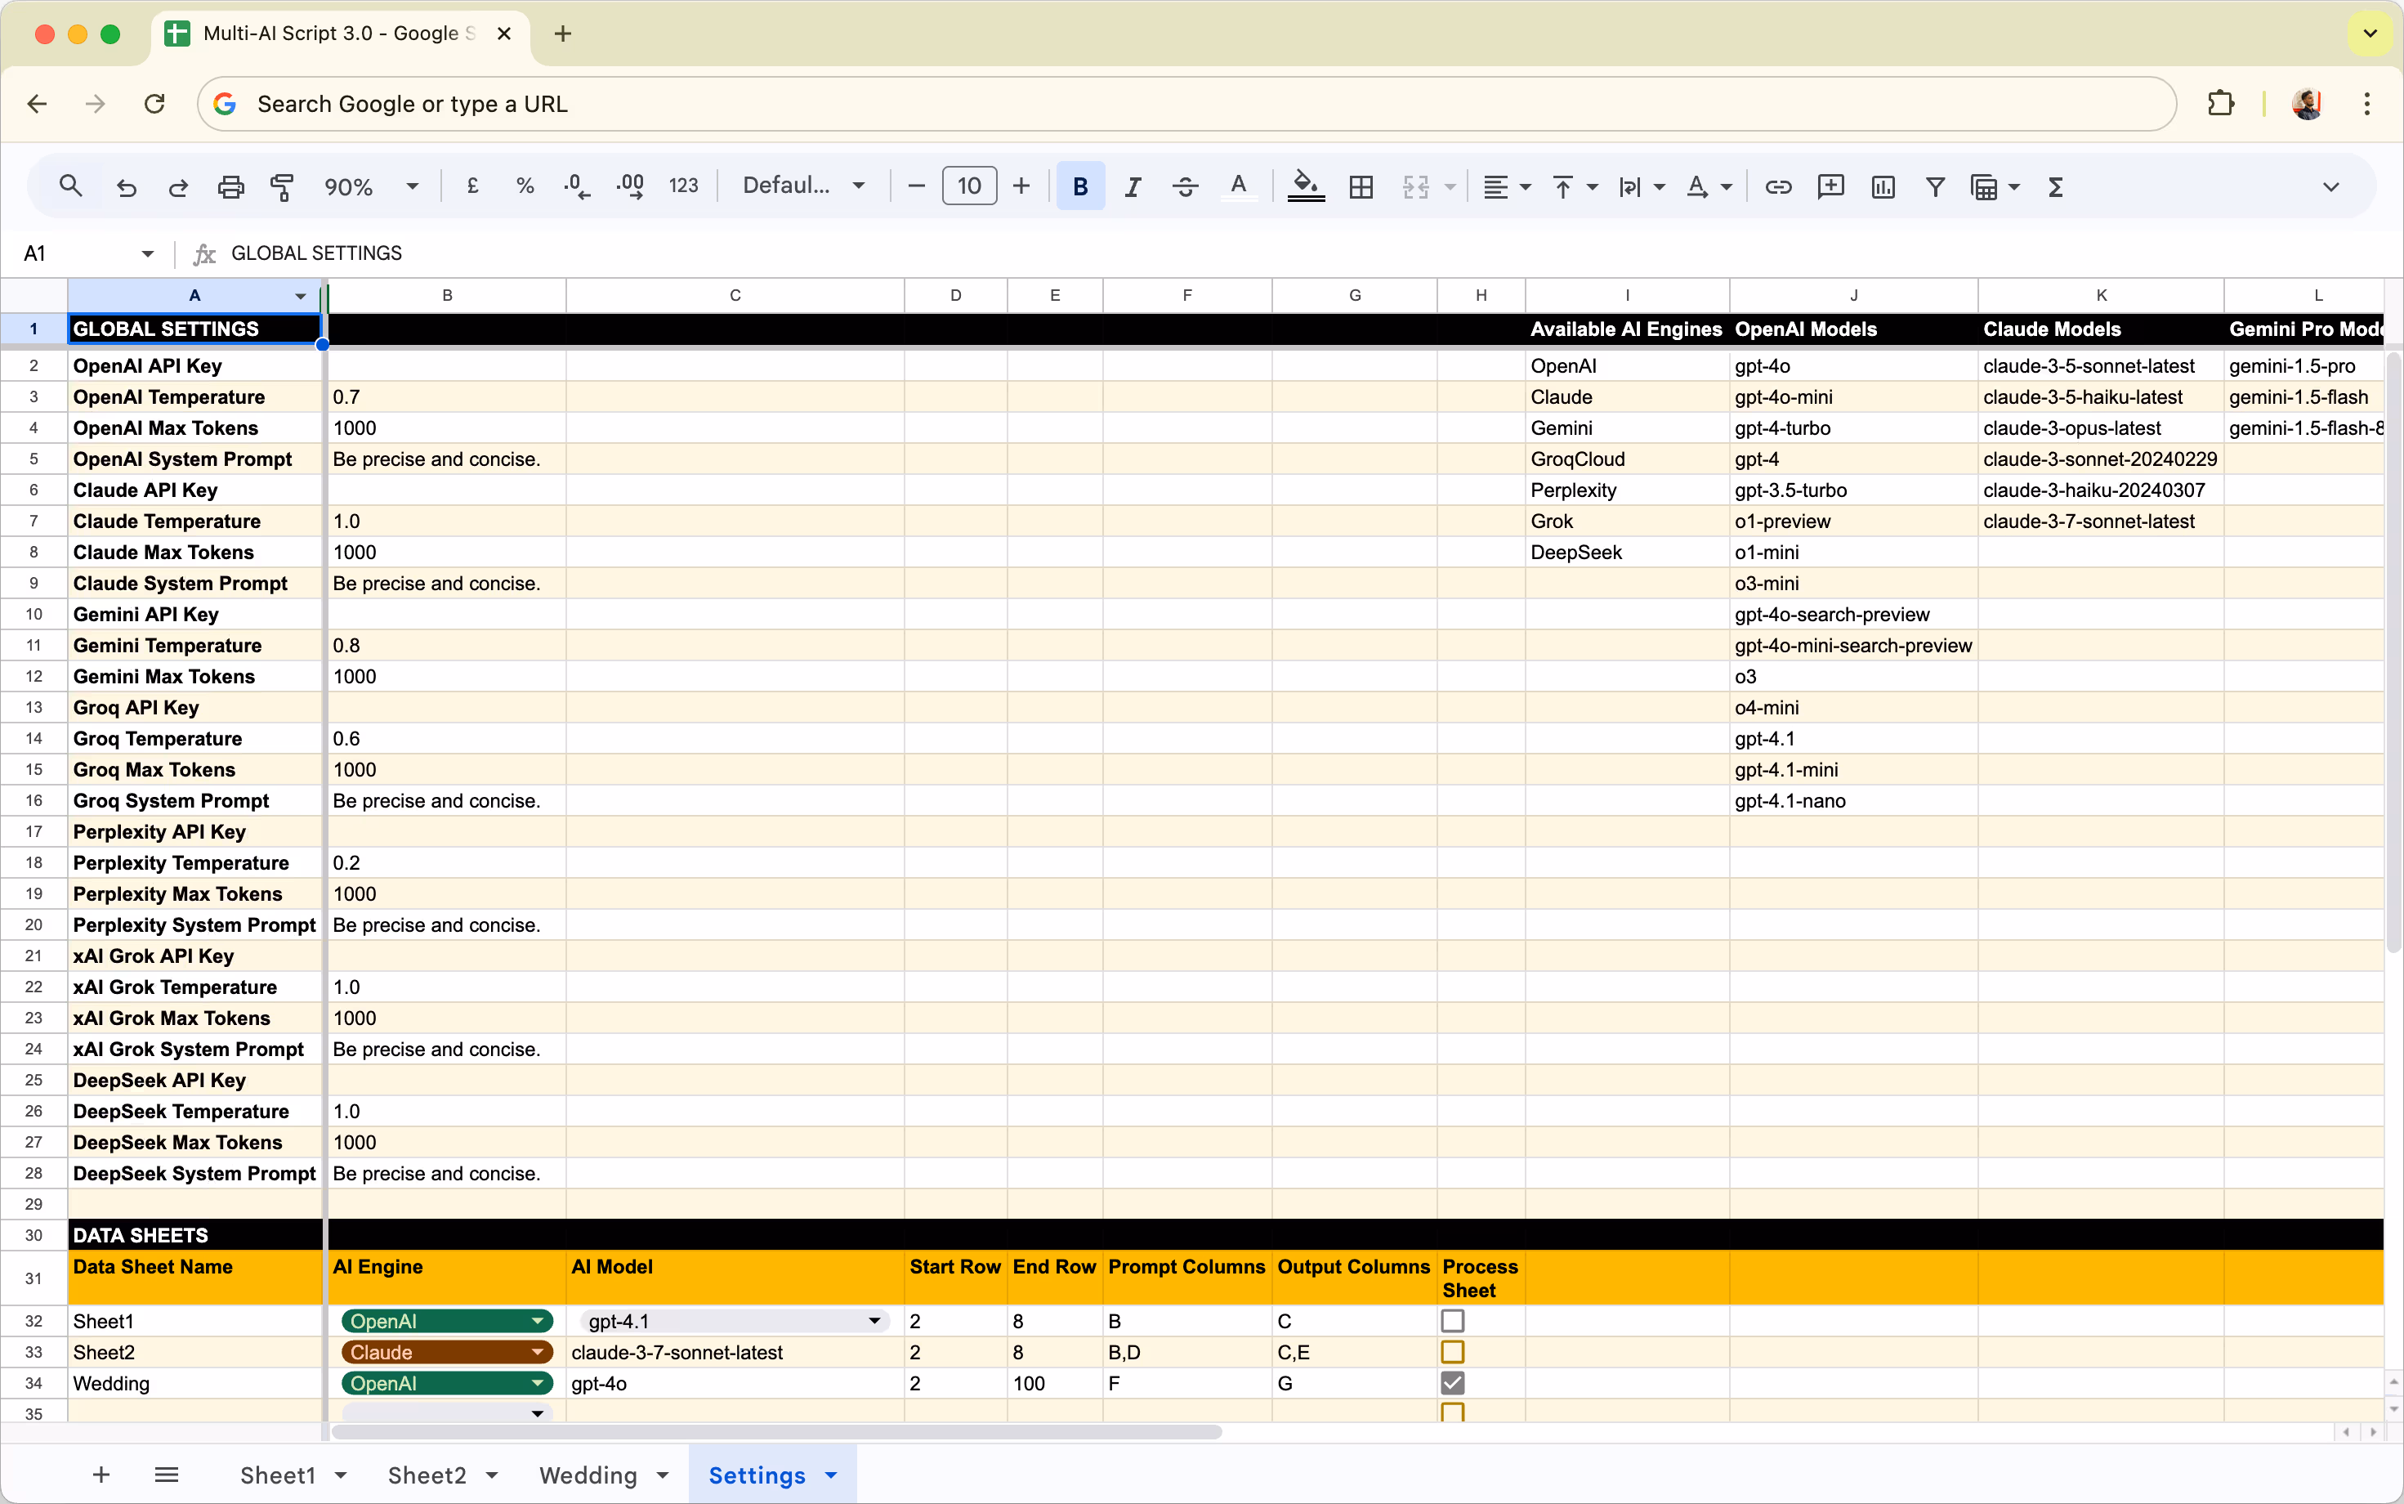
Task: Check the Process Sheet box for Sheet2
Action: tap(1453, 1352)
